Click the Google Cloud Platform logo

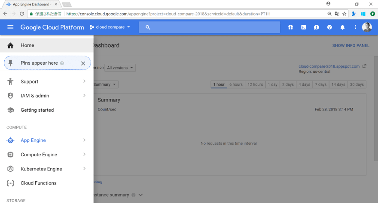coord(52,27)
